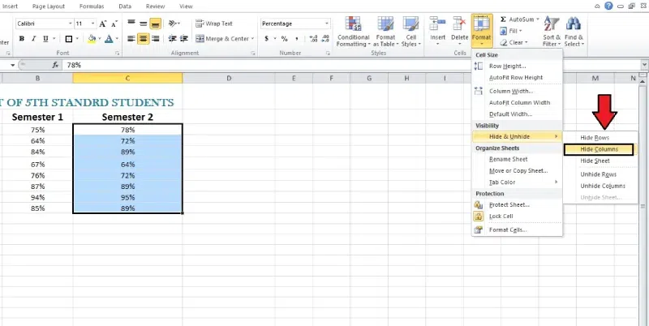
Task: Open the Percentage number format dropdown
Action: tap(327, 24)
